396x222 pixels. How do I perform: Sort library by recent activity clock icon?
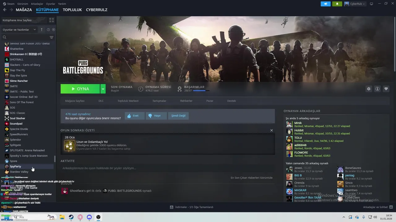(x=48, y=30)
